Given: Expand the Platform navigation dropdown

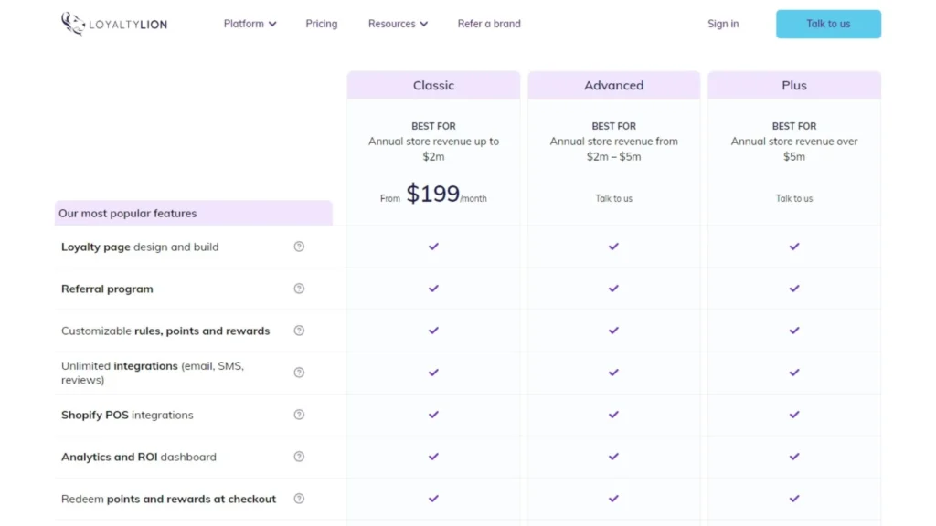Looking at the screenshot, I should [x=249, y=24].
